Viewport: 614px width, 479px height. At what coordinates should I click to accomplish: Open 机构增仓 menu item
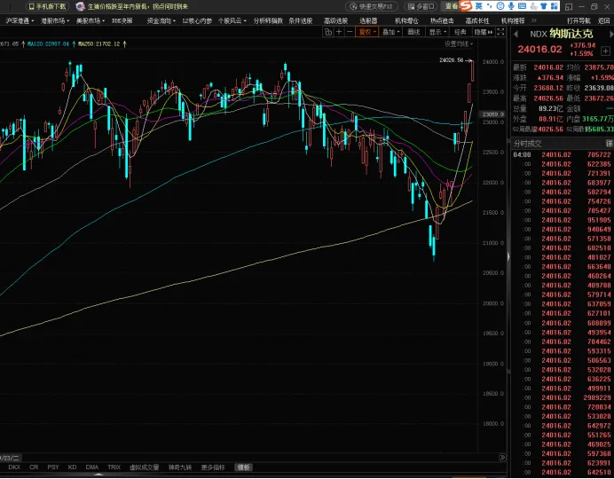tap(406, 20)
